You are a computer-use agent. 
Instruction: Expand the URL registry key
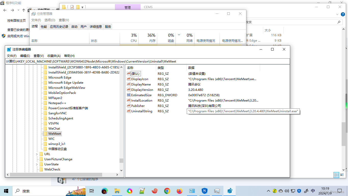pos(37,154)
